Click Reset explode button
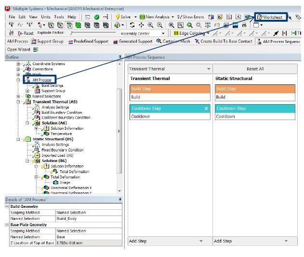This screenshot has height=257, width=304. (x=26, y=33)
